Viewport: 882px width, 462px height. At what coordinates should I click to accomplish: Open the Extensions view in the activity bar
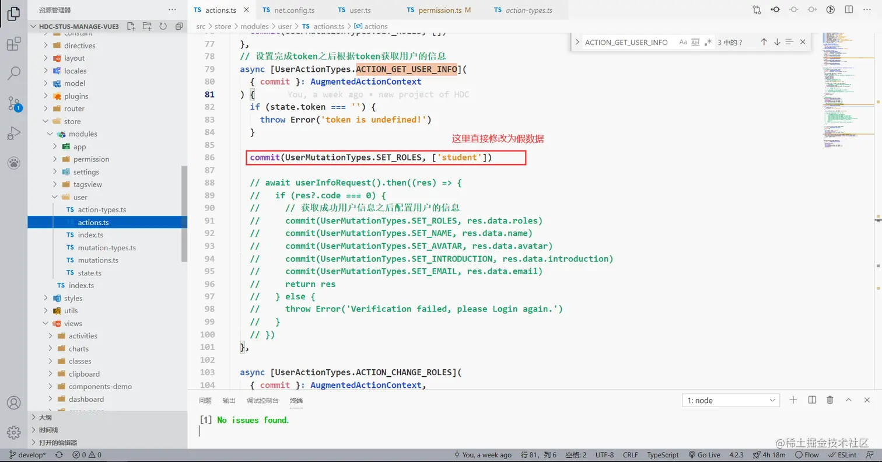tap(13, 44)
